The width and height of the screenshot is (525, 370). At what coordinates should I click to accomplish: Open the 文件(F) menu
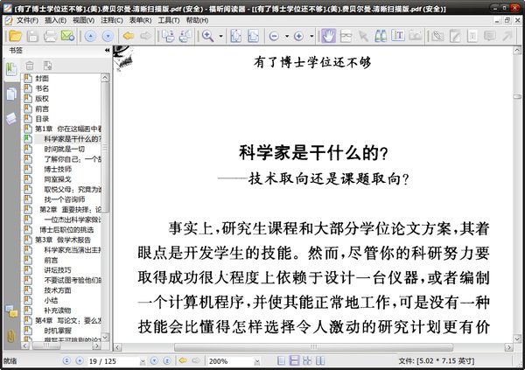(x=27, y=20)
